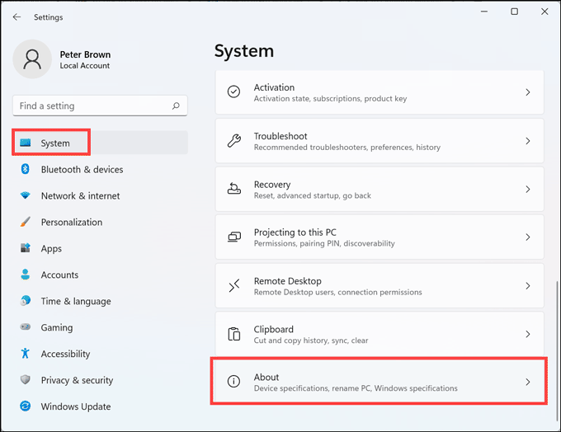Expand Activation via its chevron
Screen dimensions: 561x432
[528, 92]
